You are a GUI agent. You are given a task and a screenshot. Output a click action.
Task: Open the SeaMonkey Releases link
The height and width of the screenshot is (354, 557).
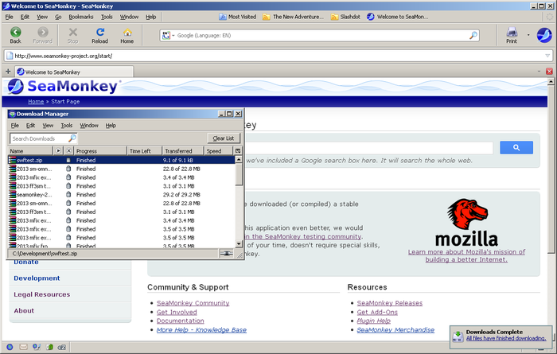click(390, 303)
